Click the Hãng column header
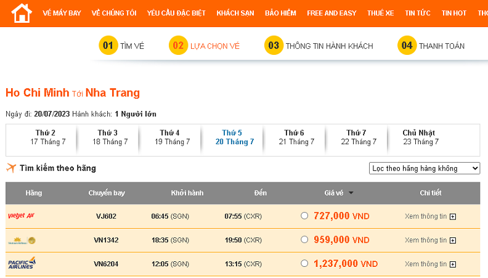 tap(34, 193)
